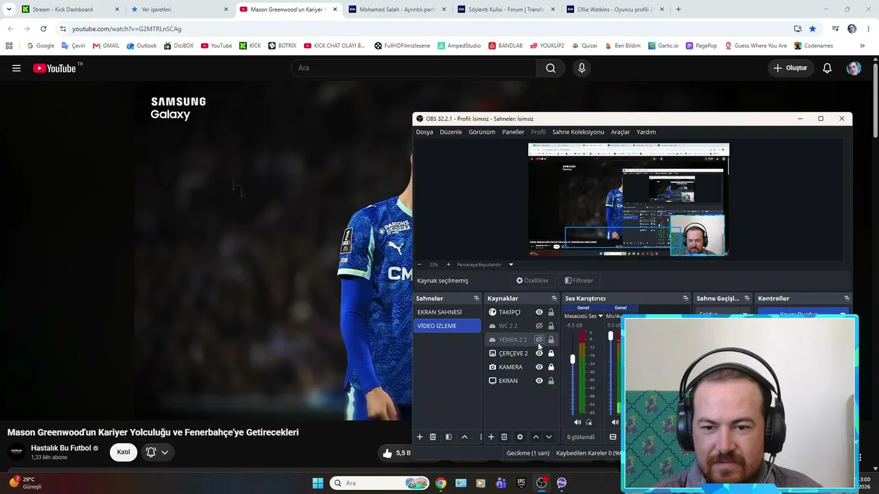
Task: Open Masaüstü Ses options dropdown arrow
Action: point(601,316)
